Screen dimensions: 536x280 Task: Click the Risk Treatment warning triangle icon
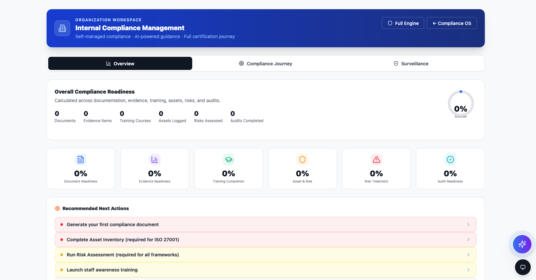click(376, 160)
